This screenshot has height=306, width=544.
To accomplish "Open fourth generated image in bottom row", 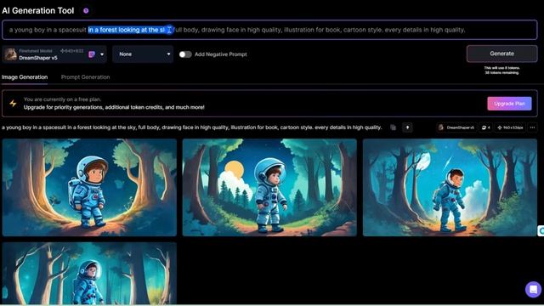I will (89, 274).
